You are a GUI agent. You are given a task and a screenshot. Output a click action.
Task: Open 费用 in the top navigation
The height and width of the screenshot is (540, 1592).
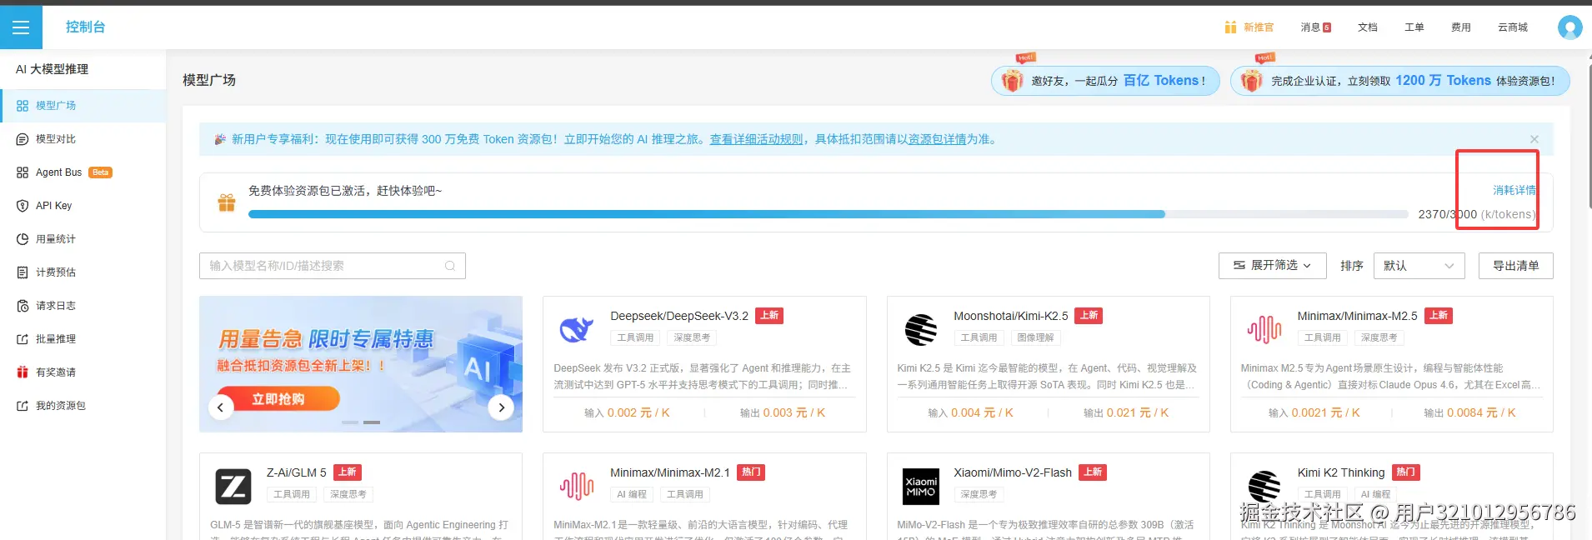click(x=1461, y=27)
